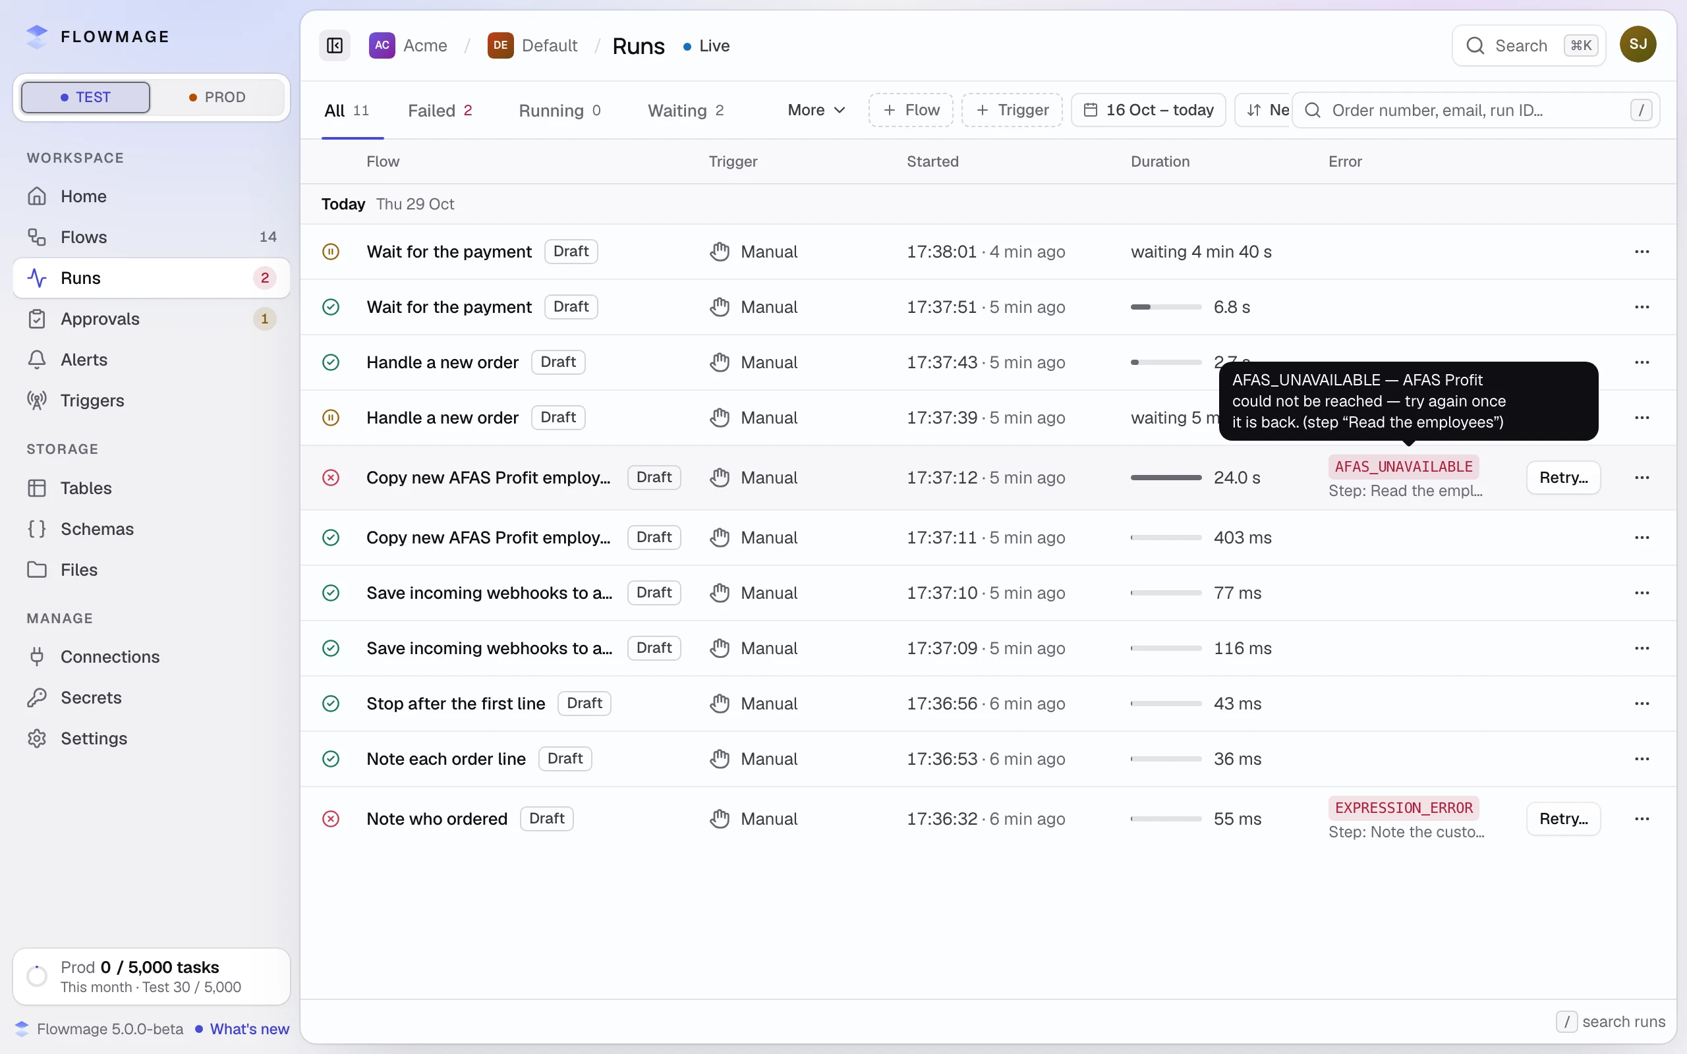
Task: Collapse the sidebar with the panel icon
Action: tap(335, 46)
